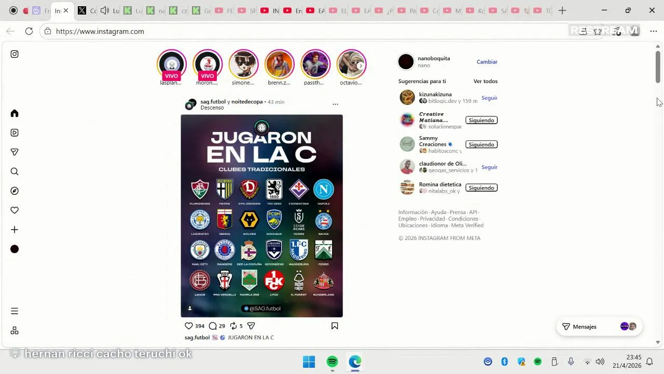Click the repost icon under the post

pos(233,326)
